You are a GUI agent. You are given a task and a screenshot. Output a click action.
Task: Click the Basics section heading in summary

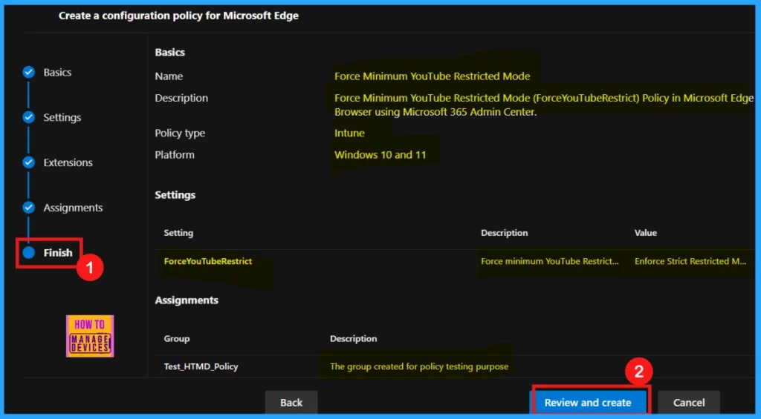pyautogui.click(x=170, y=53)
